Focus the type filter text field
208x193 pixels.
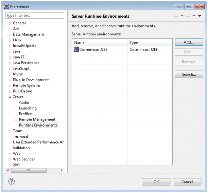(35, 16)
